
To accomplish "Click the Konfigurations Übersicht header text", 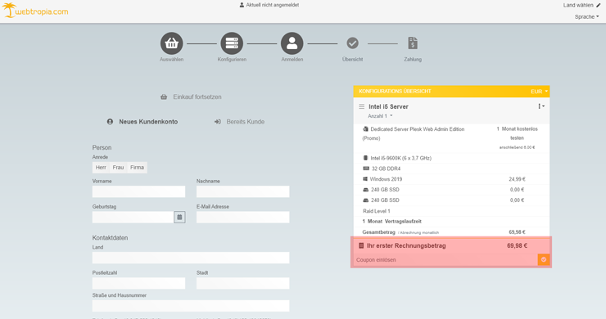I will click(395, 91).
